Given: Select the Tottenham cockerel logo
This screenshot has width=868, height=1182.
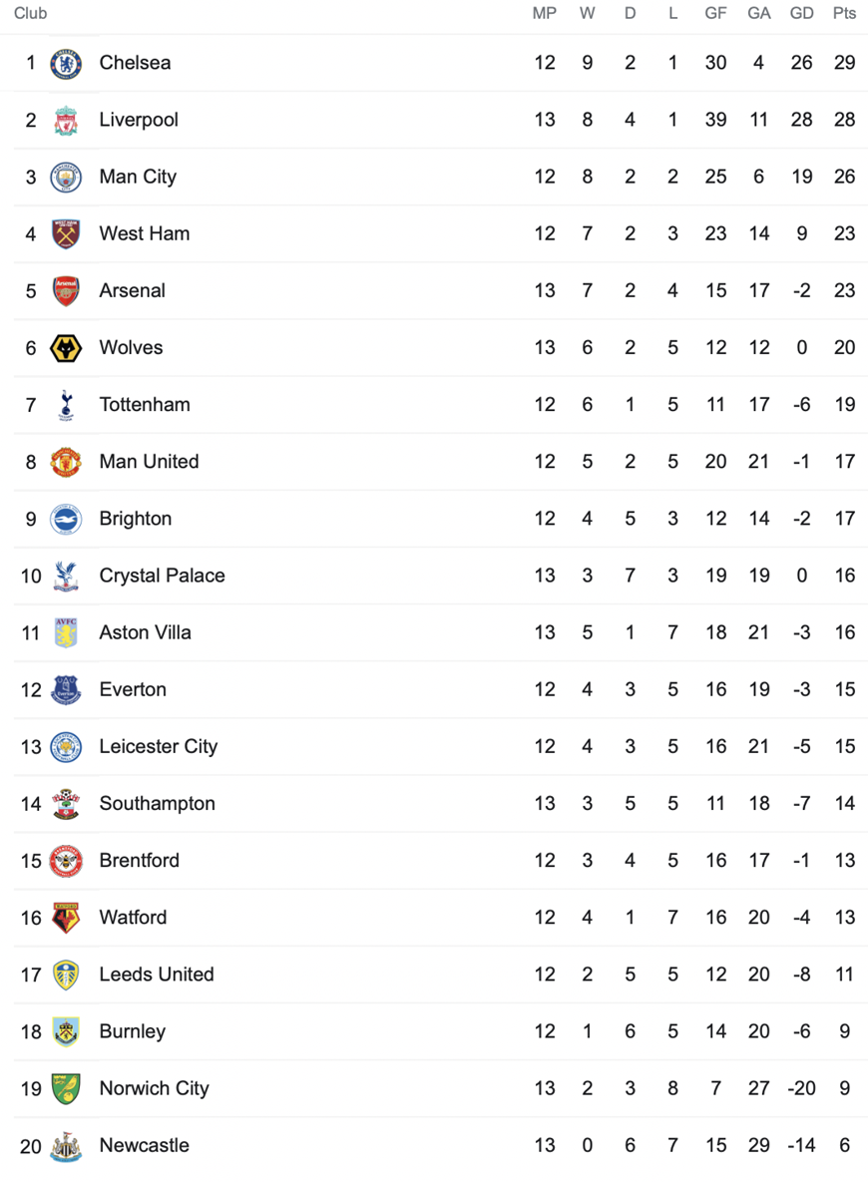Looking at the screenshot, I should click(66, 406).
